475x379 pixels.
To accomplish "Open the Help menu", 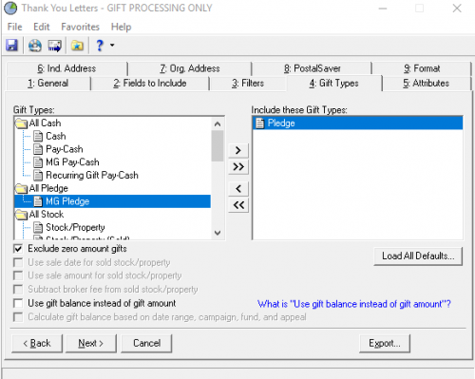I will 121,27.
